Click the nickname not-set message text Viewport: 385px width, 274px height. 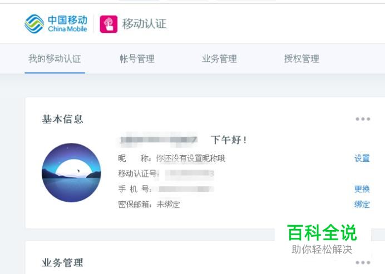pyautogui.click(x=190, y=158)
